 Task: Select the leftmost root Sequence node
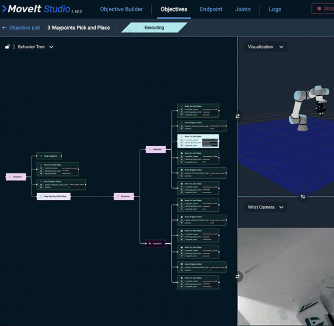tap(16, 177)
